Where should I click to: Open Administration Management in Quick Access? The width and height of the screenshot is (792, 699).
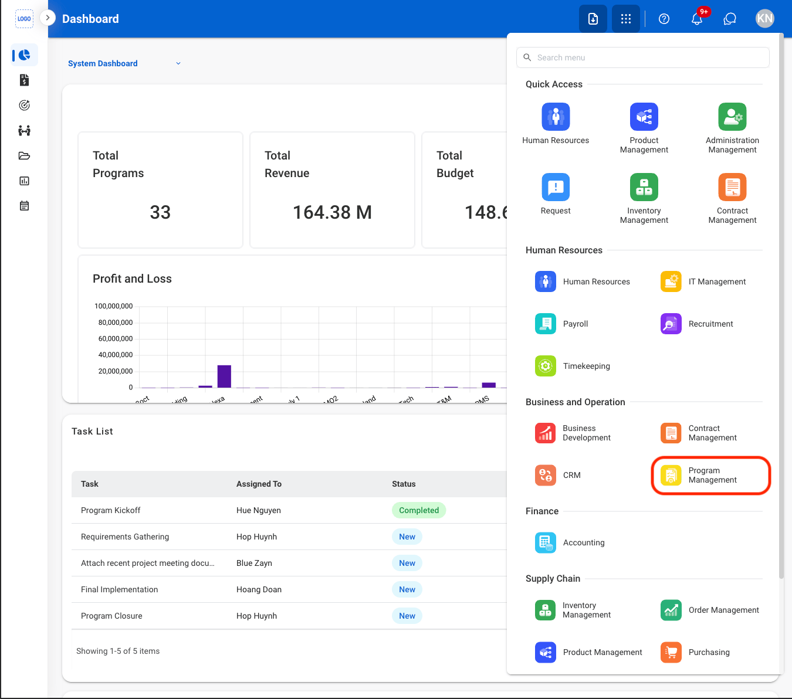point(732,128)
